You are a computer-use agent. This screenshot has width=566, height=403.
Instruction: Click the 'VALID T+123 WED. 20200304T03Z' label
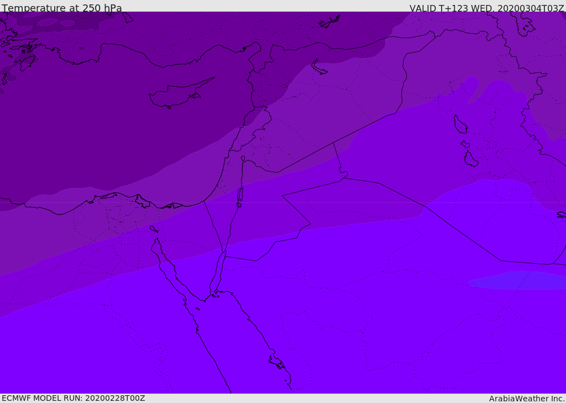point(486,8)
